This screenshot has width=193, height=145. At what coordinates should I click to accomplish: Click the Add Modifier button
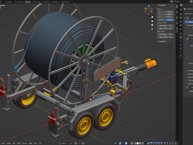tap(189, 14)
